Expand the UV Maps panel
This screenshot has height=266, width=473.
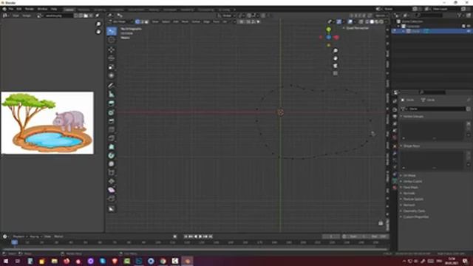pos(409,176)
